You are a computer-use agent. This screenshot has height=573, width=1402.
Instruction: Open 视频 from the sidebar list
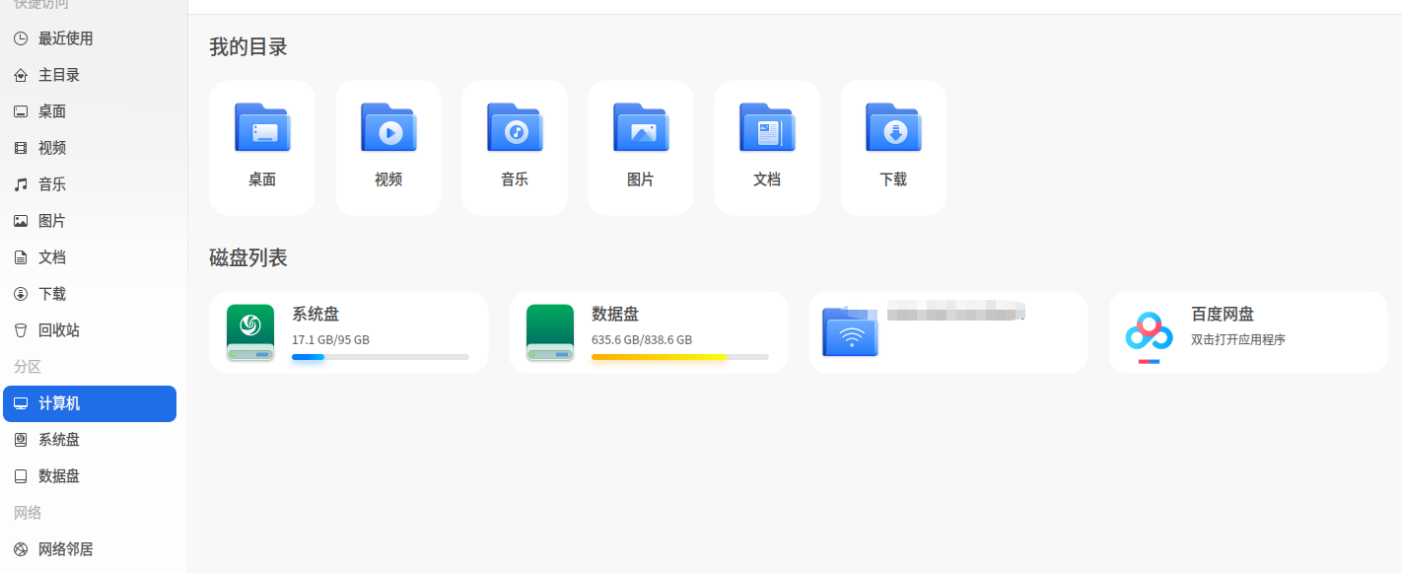tap(90, 148)
